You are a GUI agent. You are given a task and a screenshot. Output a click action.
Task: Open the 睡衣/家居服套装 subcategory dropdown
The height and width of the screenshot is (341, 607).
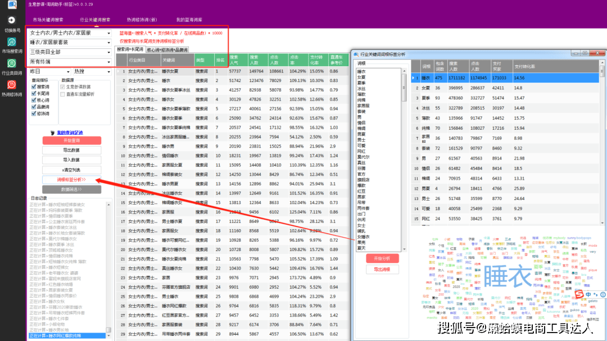[x=70, y=43]
